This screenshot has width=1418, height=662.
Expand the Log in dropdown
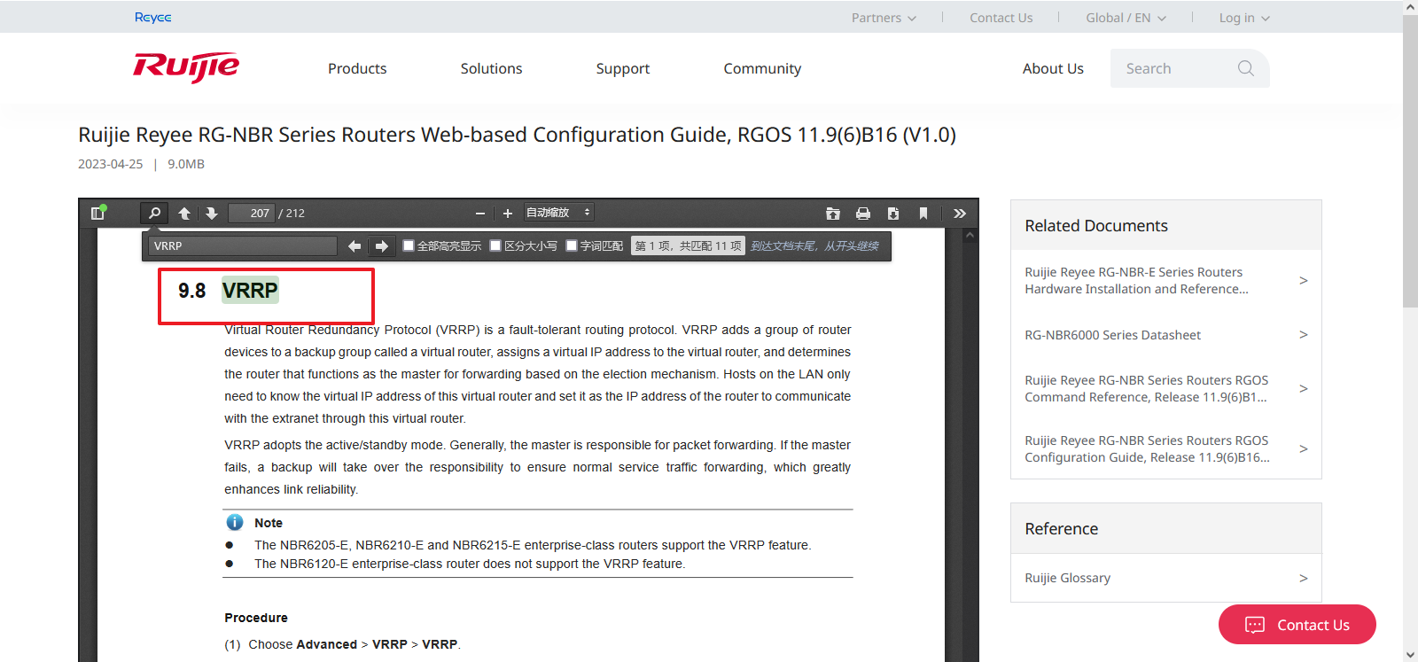1244,18
